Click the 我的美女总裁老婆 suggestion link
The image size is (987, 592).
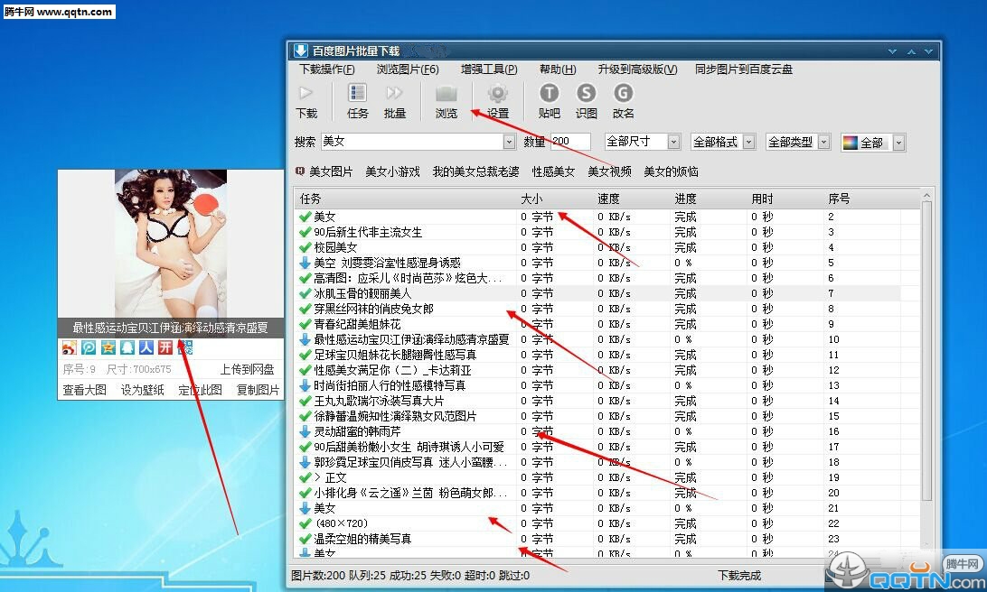coord(475,171)
